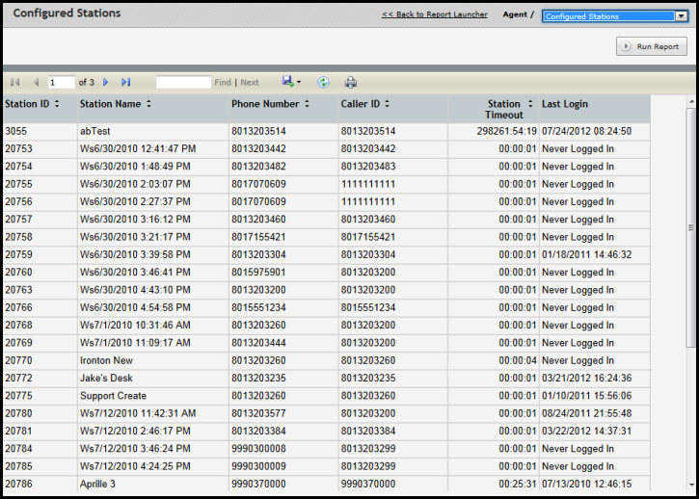Click the scrollbar down arrow
This screenshot has width=699, height=499.
coord(691,485)
